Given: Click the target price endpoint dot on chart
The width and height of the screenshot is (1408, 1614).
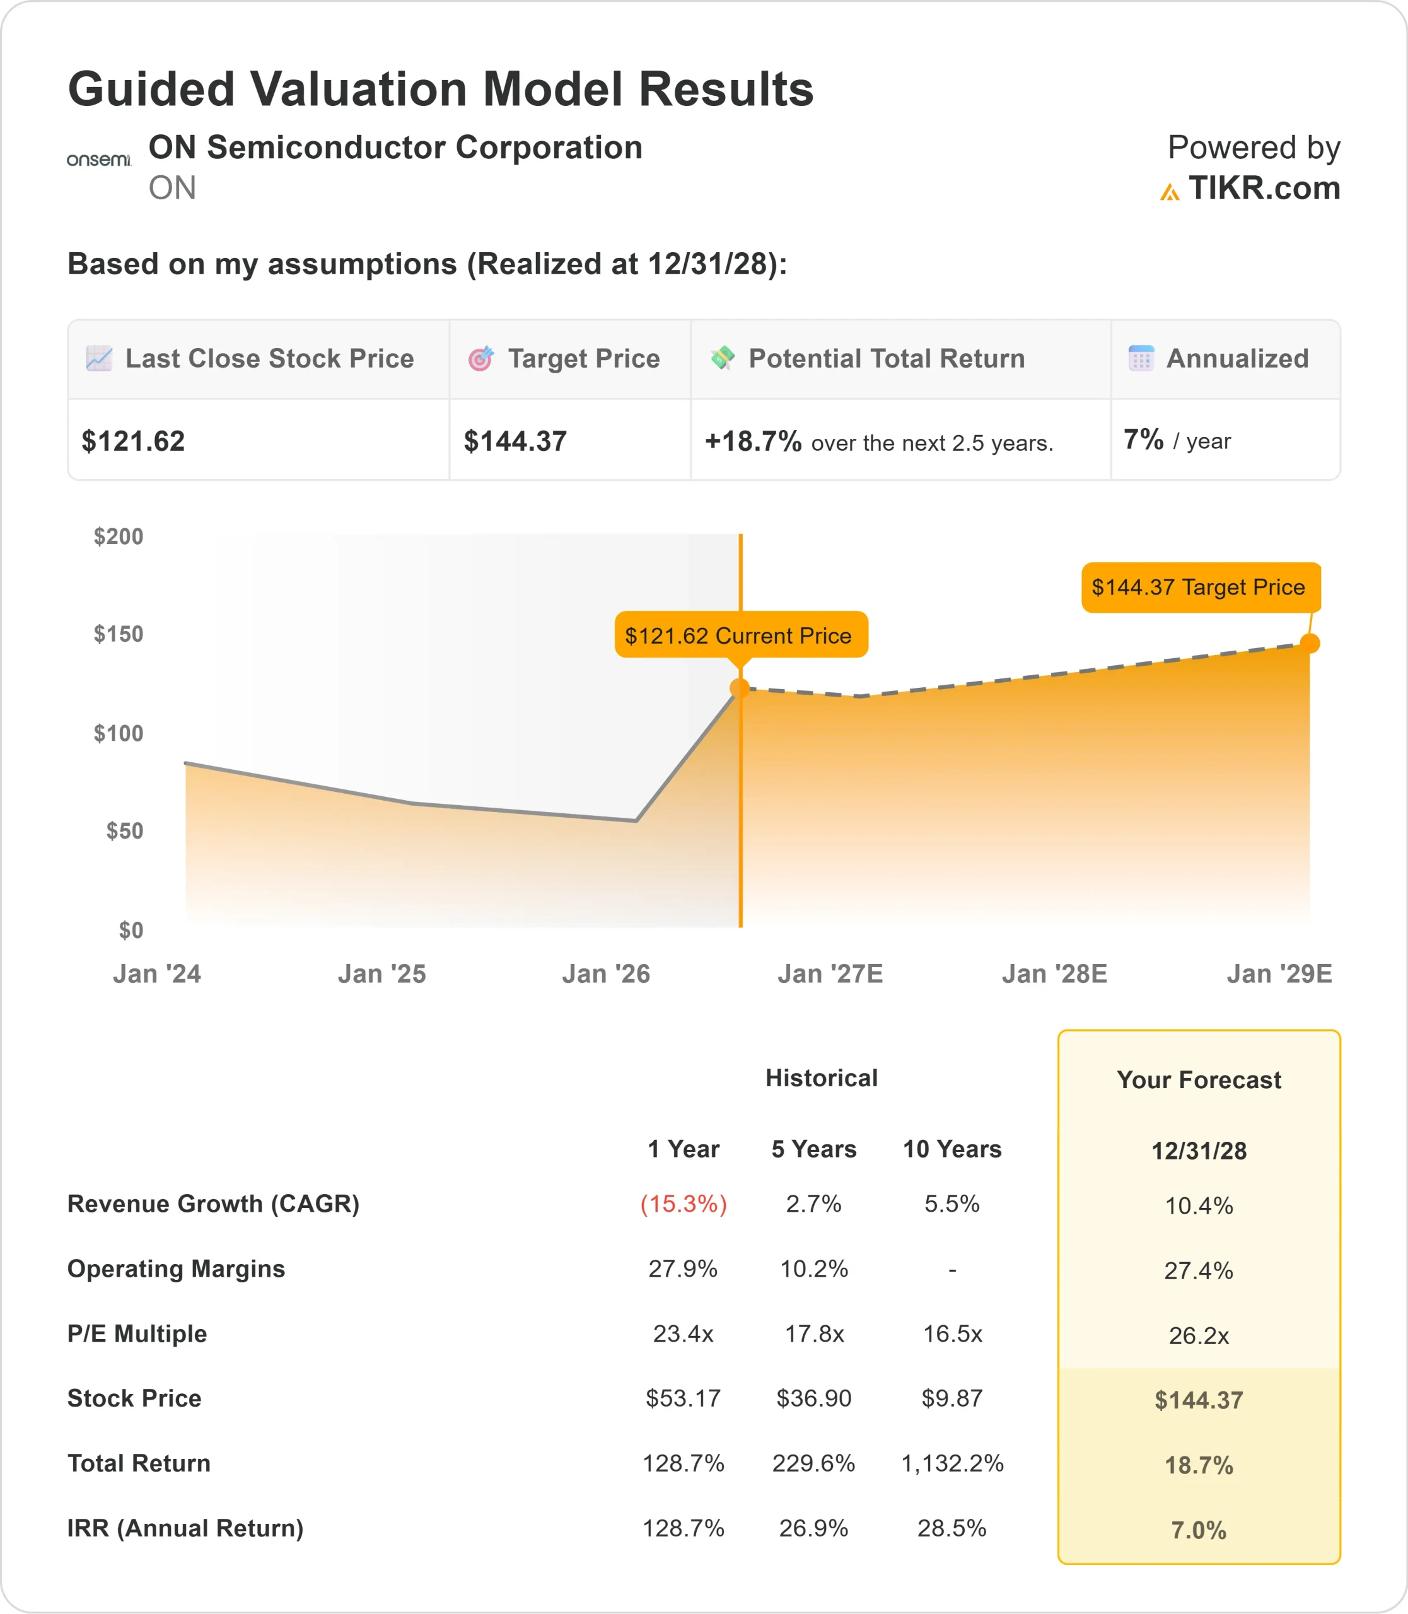Looking at the screenshot, I should [1310, 644].
